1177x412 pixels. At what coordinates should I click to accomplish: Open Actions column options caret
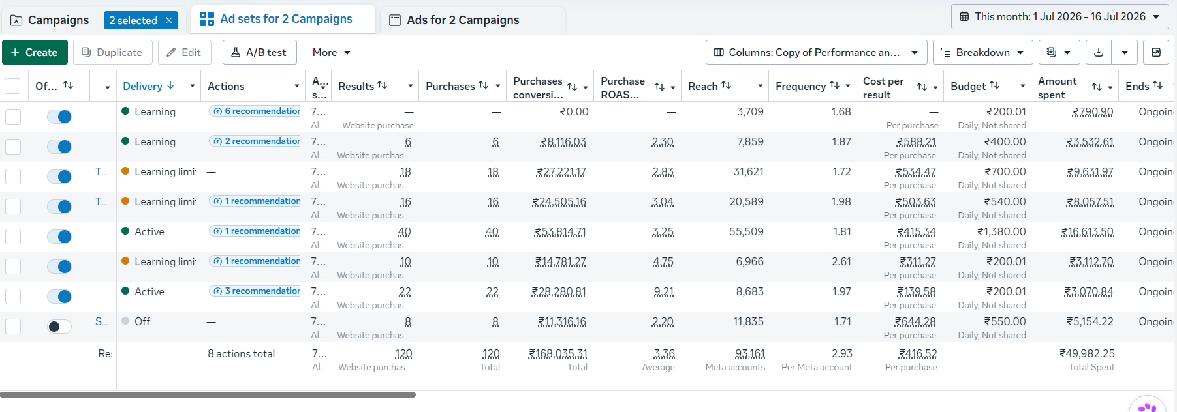[297, 86]
